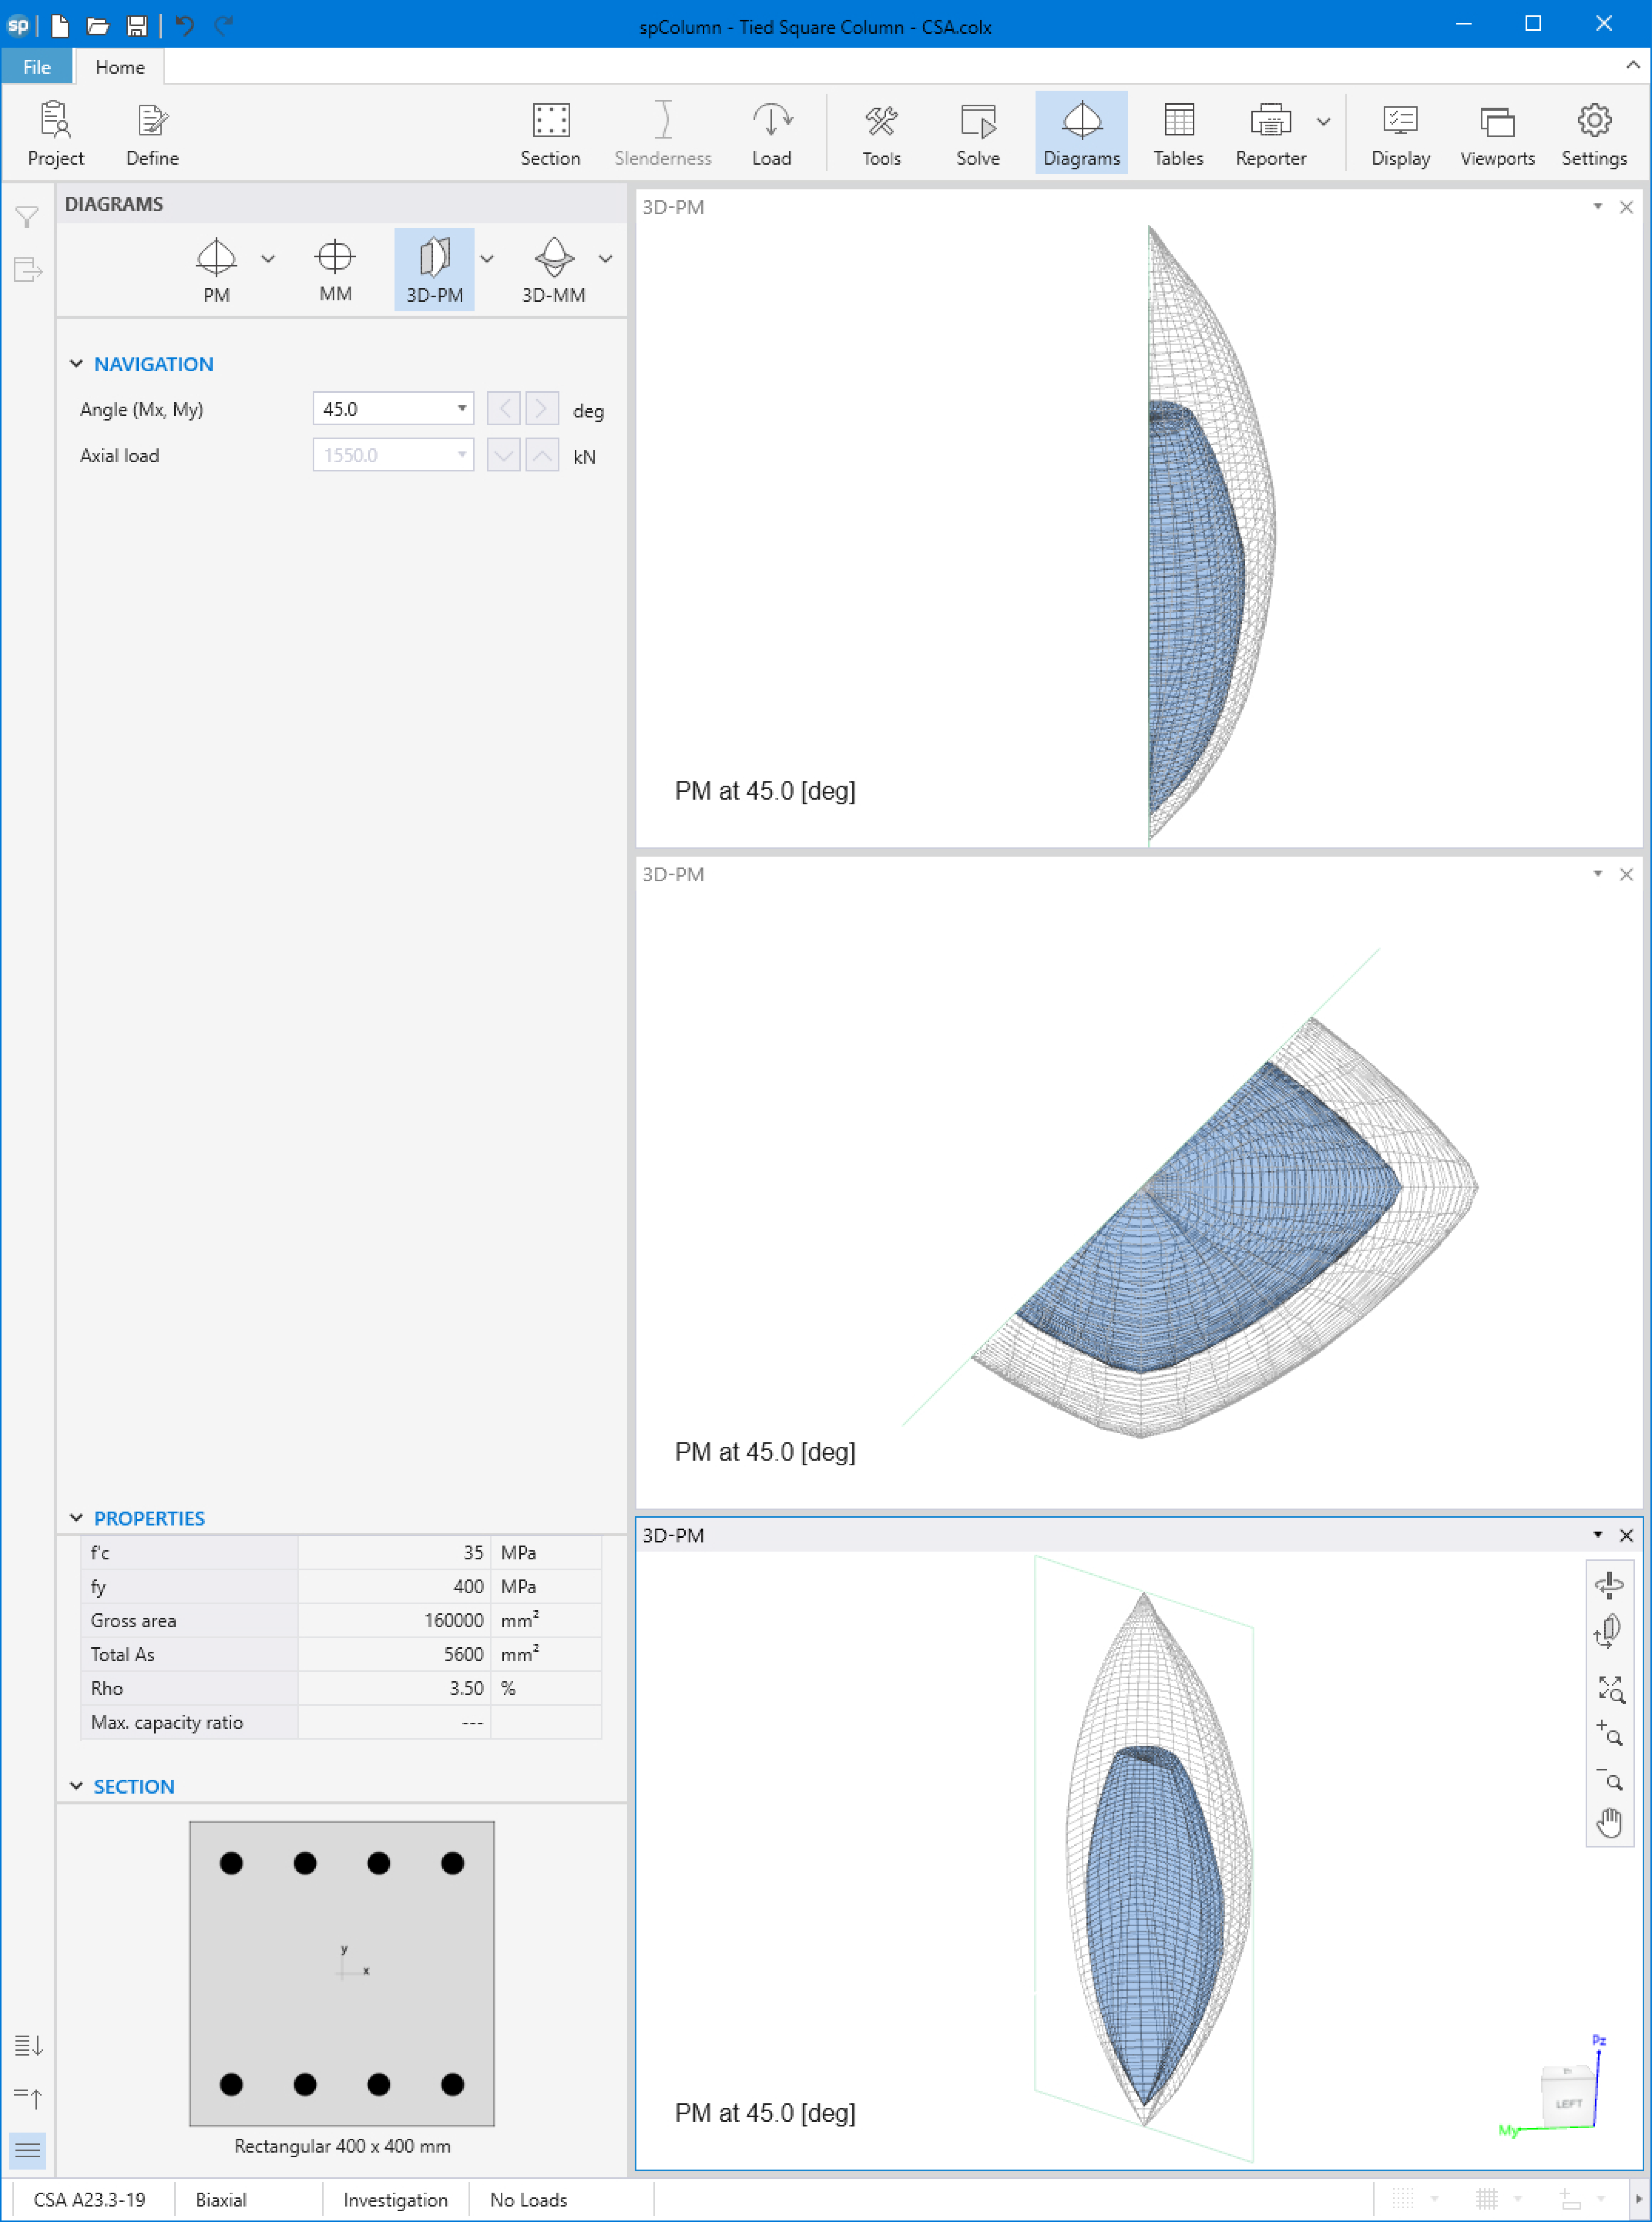The image size is (1652, 2222).
Task: Step to next angle with right arrow
Action: pos(542,409)
